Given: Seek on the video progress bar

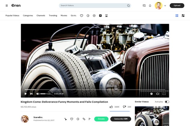Looking at the screenshot, I should pos(95,89).
